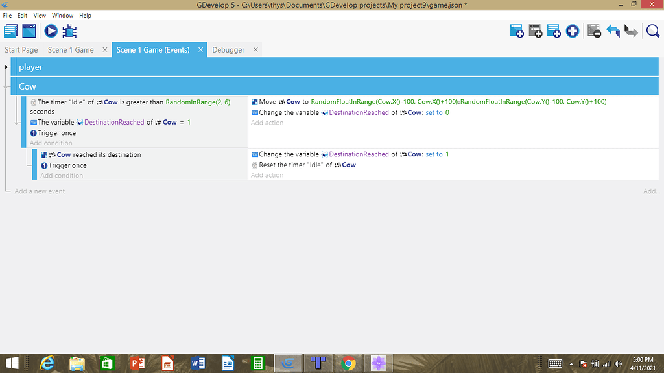
Task: Open the project manager icon
Action: pos(10,30)
